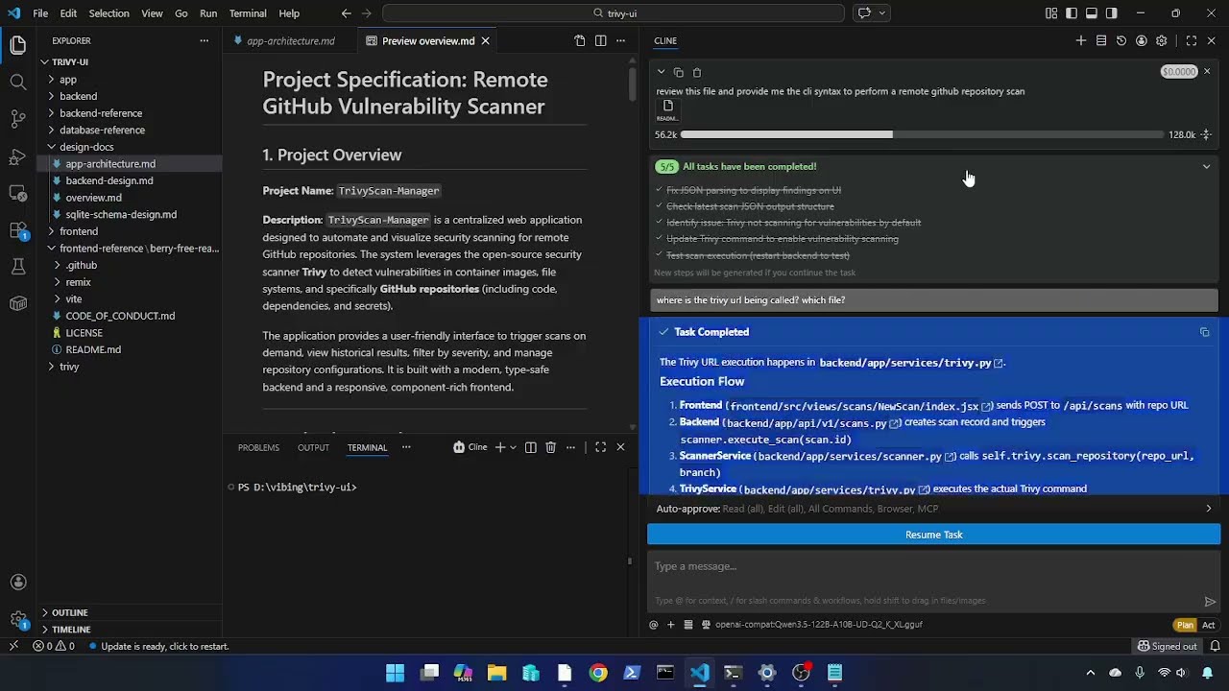Click the trivy-ui command center search
Viewport: 1229px width, 691px height.
point(614,13)
